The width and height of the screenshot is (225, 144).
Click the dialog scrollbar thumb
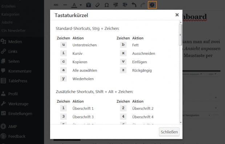(181, 35)
